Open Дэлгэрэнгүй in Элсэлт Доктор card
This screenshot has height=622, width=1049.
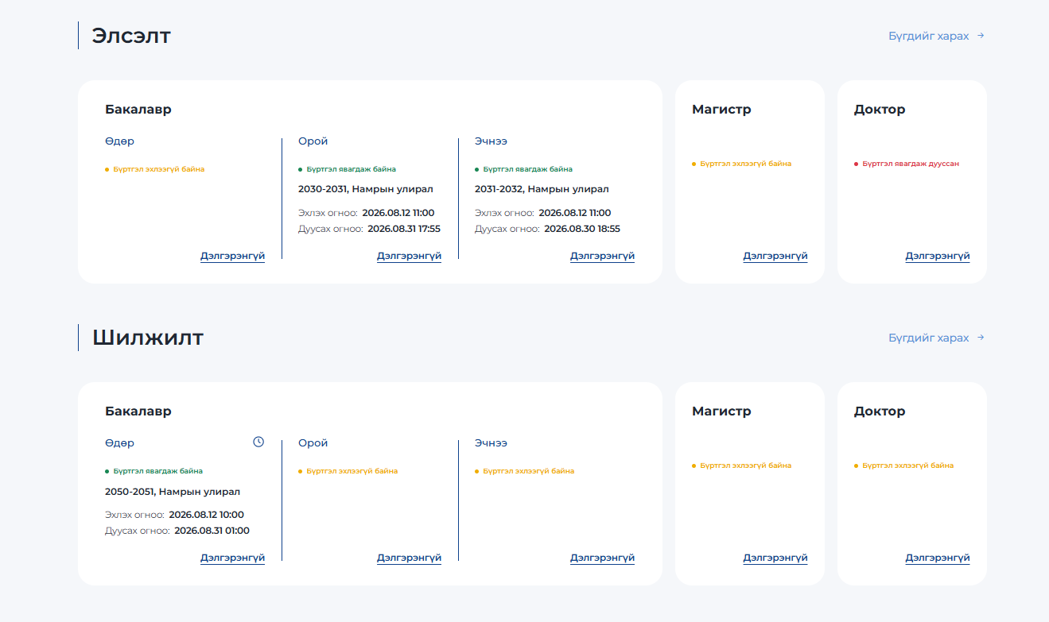point(938,256)
